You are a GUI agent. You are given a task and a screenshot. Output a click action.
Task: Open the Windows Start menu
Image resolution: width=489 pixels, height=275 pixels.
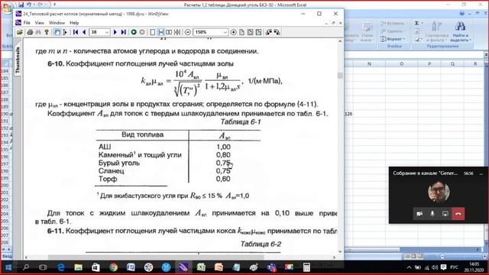[8, 267]
